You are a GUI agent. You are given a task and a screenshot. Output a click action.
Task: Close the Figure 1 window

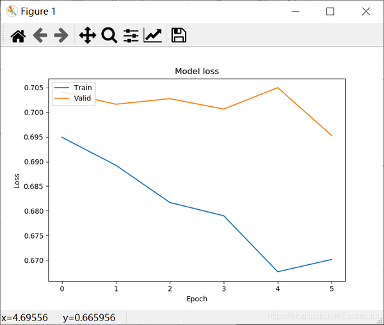[x=366, y=12]
